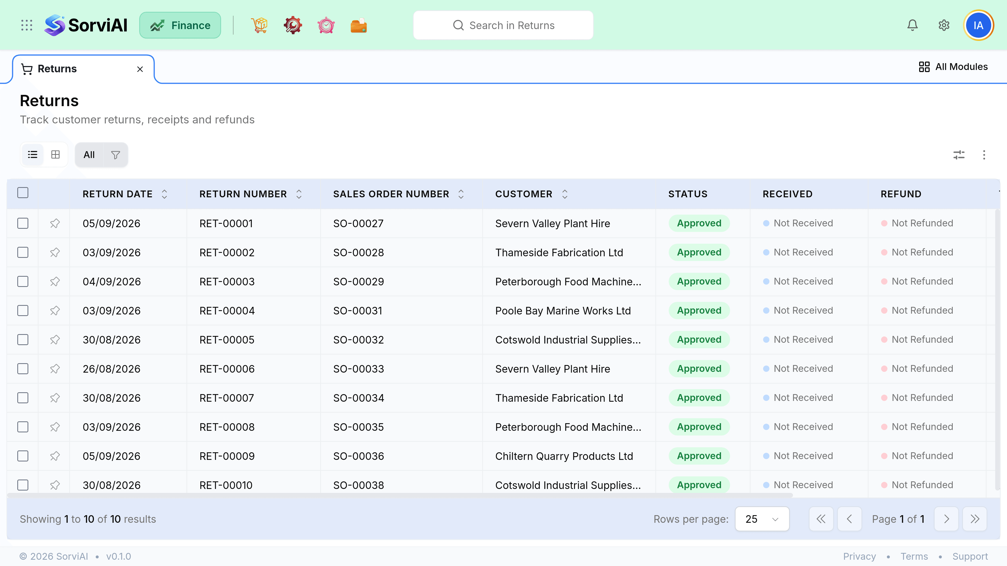This screenshot has width=1007, height=566.
Task: Open the apps grid launcher
Action: click(x=26, y=25)
